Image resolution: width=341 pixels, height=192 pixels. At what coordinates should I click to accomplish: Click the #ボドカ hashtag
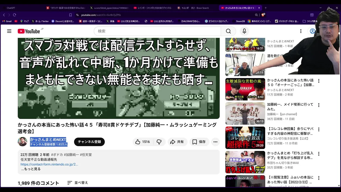(57, 155)
